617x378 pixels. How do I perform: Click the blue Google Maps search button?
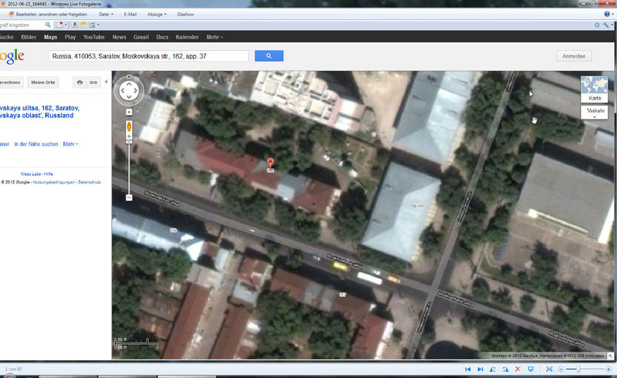[268, 56]
